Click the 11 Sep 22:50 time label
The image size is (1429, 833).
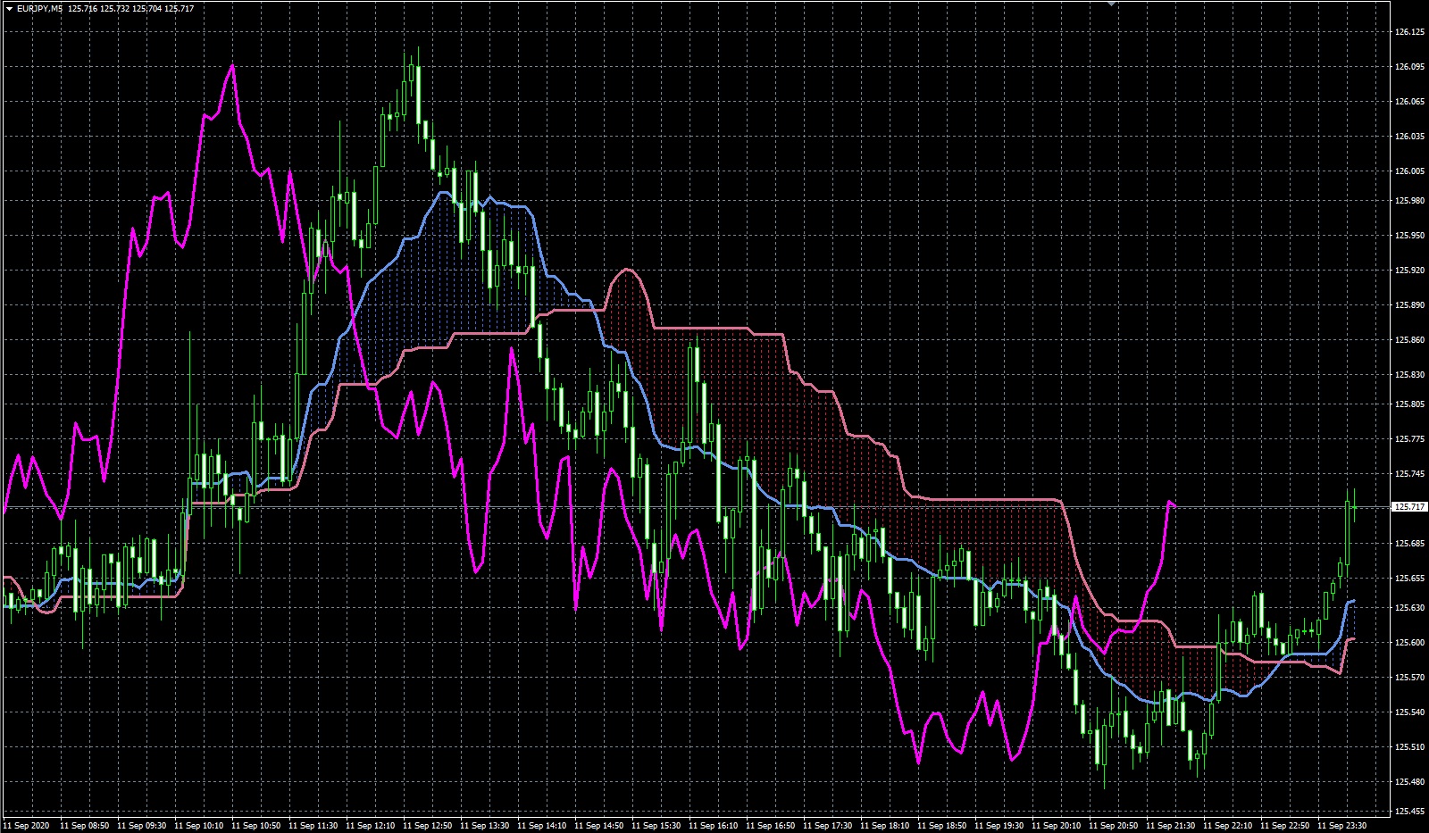1284,826
